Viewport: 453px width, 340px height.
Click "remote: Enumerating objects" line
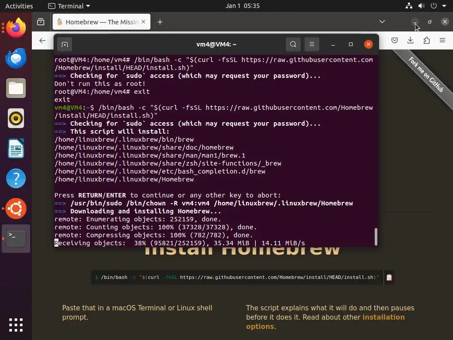138,219
